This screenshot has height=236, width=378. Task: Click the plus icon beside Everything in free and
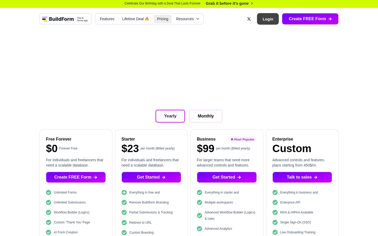click(124, 192)
